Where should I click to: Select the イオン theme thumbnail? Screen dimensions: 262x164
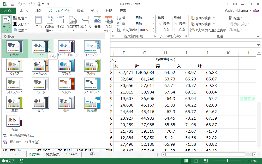pos(40,49)
